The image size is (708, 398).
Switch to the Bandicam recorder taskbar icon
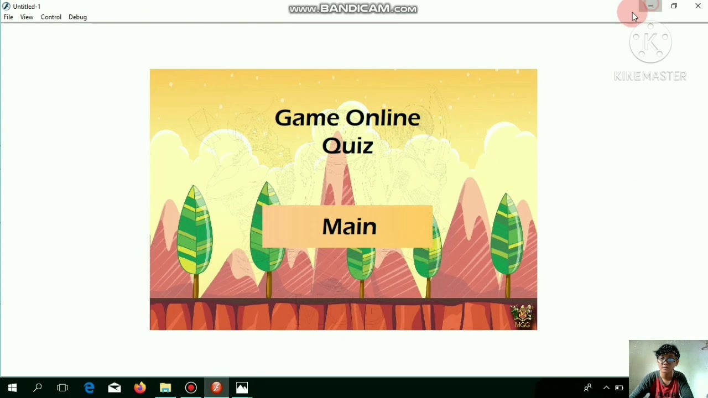(x=191, y=388)
